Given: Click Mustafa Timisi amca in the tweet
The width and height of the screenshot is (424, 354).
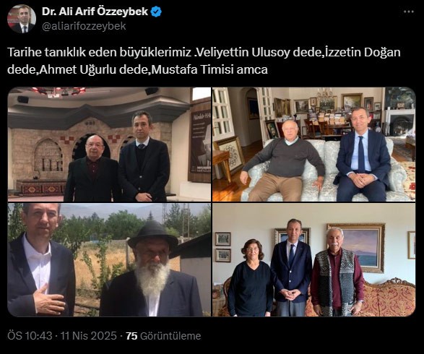Looking at the screenshot, I should pos(209,70).
